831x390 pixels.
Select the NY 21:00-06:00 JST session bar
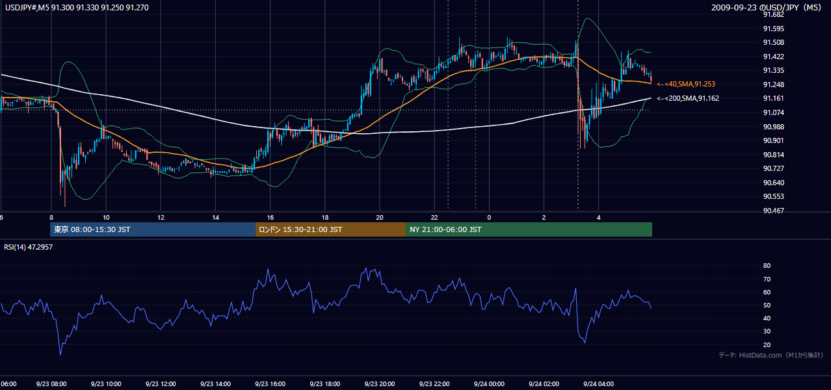(529, 229)
